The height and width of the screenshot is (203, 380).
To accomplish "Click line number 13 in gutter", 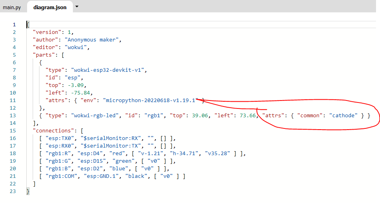I will coord(13,115).
